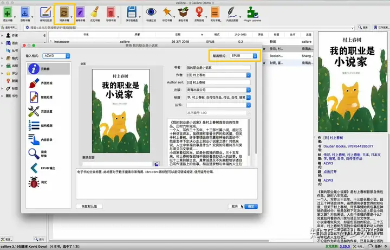Click the description text scrollbar
Screen dimensions: 390x250
click(249, 137)
